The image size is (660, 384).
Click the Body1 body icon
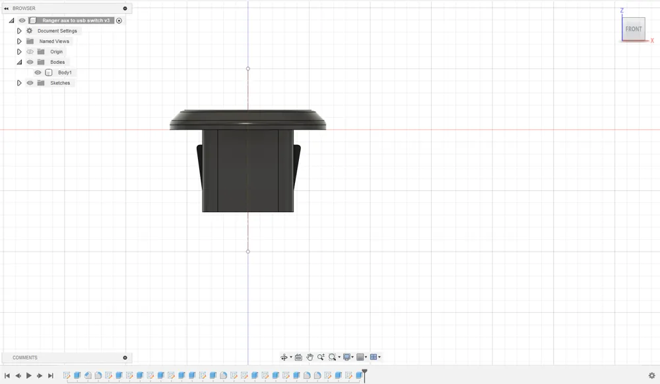tap(49, 72)
